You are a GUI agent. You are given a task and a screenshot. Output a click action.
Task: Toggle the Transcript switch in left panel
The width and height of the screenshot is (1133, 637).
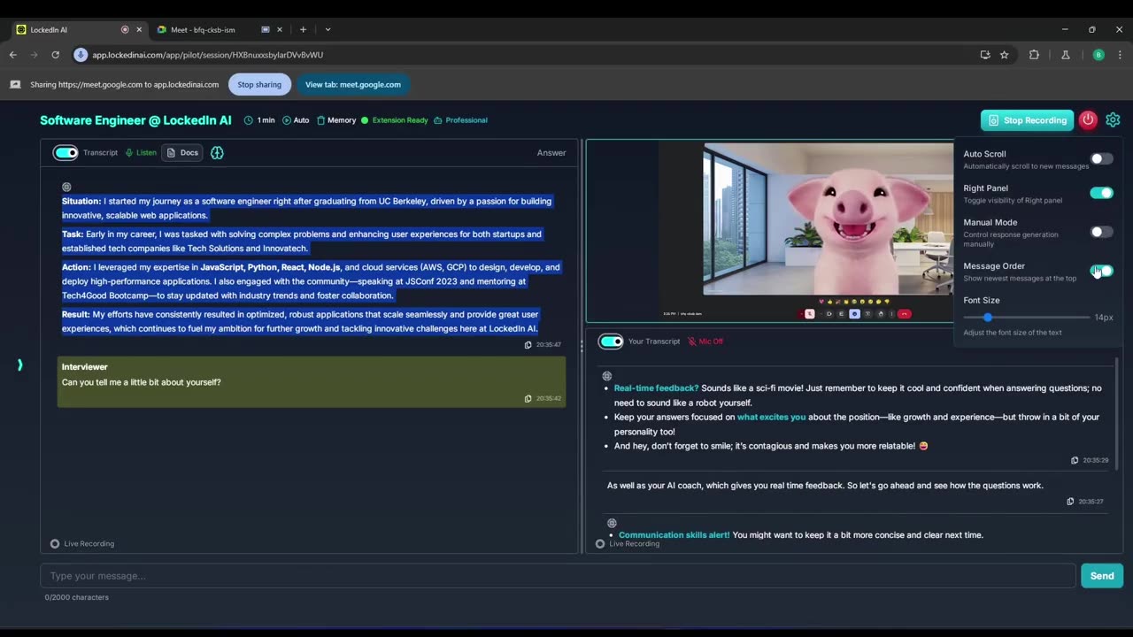[66, 153]
